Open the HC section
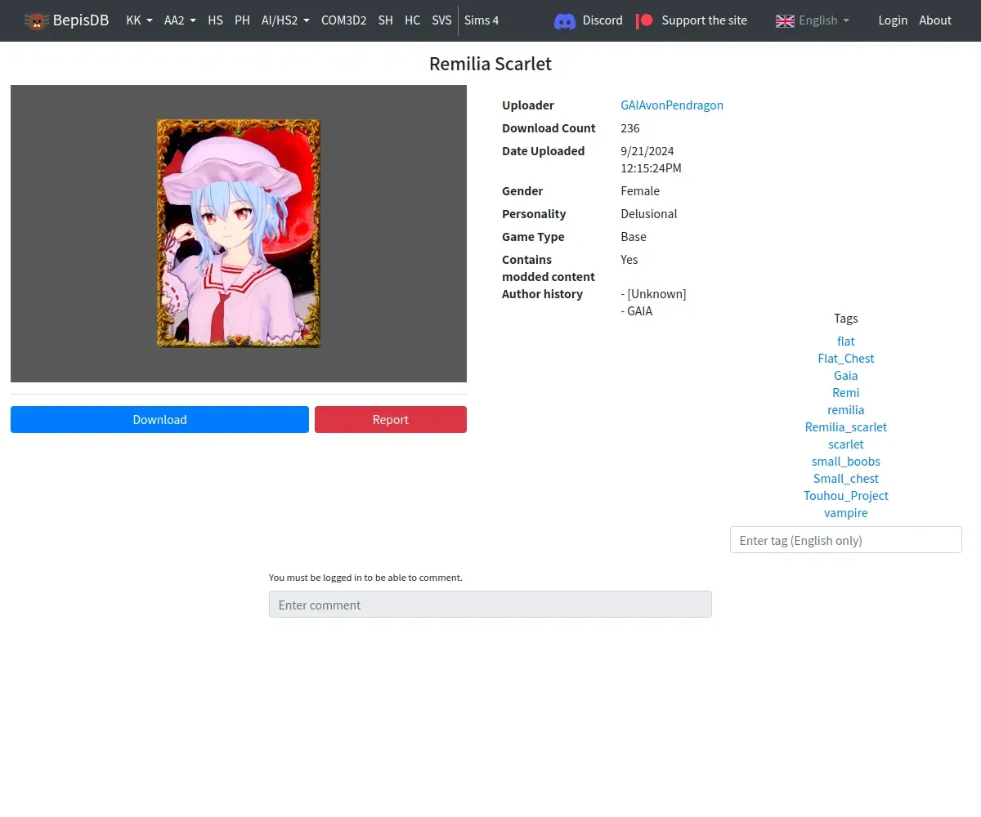 tap(412, 20)
